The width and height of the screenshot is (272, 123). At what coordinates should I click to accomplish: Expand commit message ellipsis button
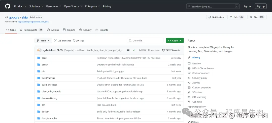[x=128, y=50]
